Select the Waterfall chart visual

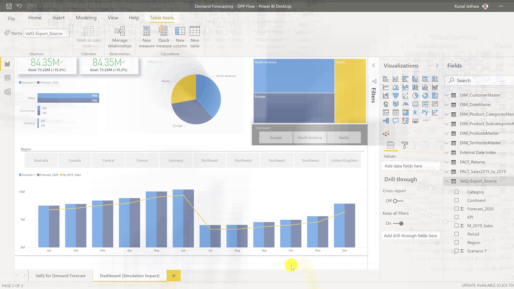pos(386,96)
